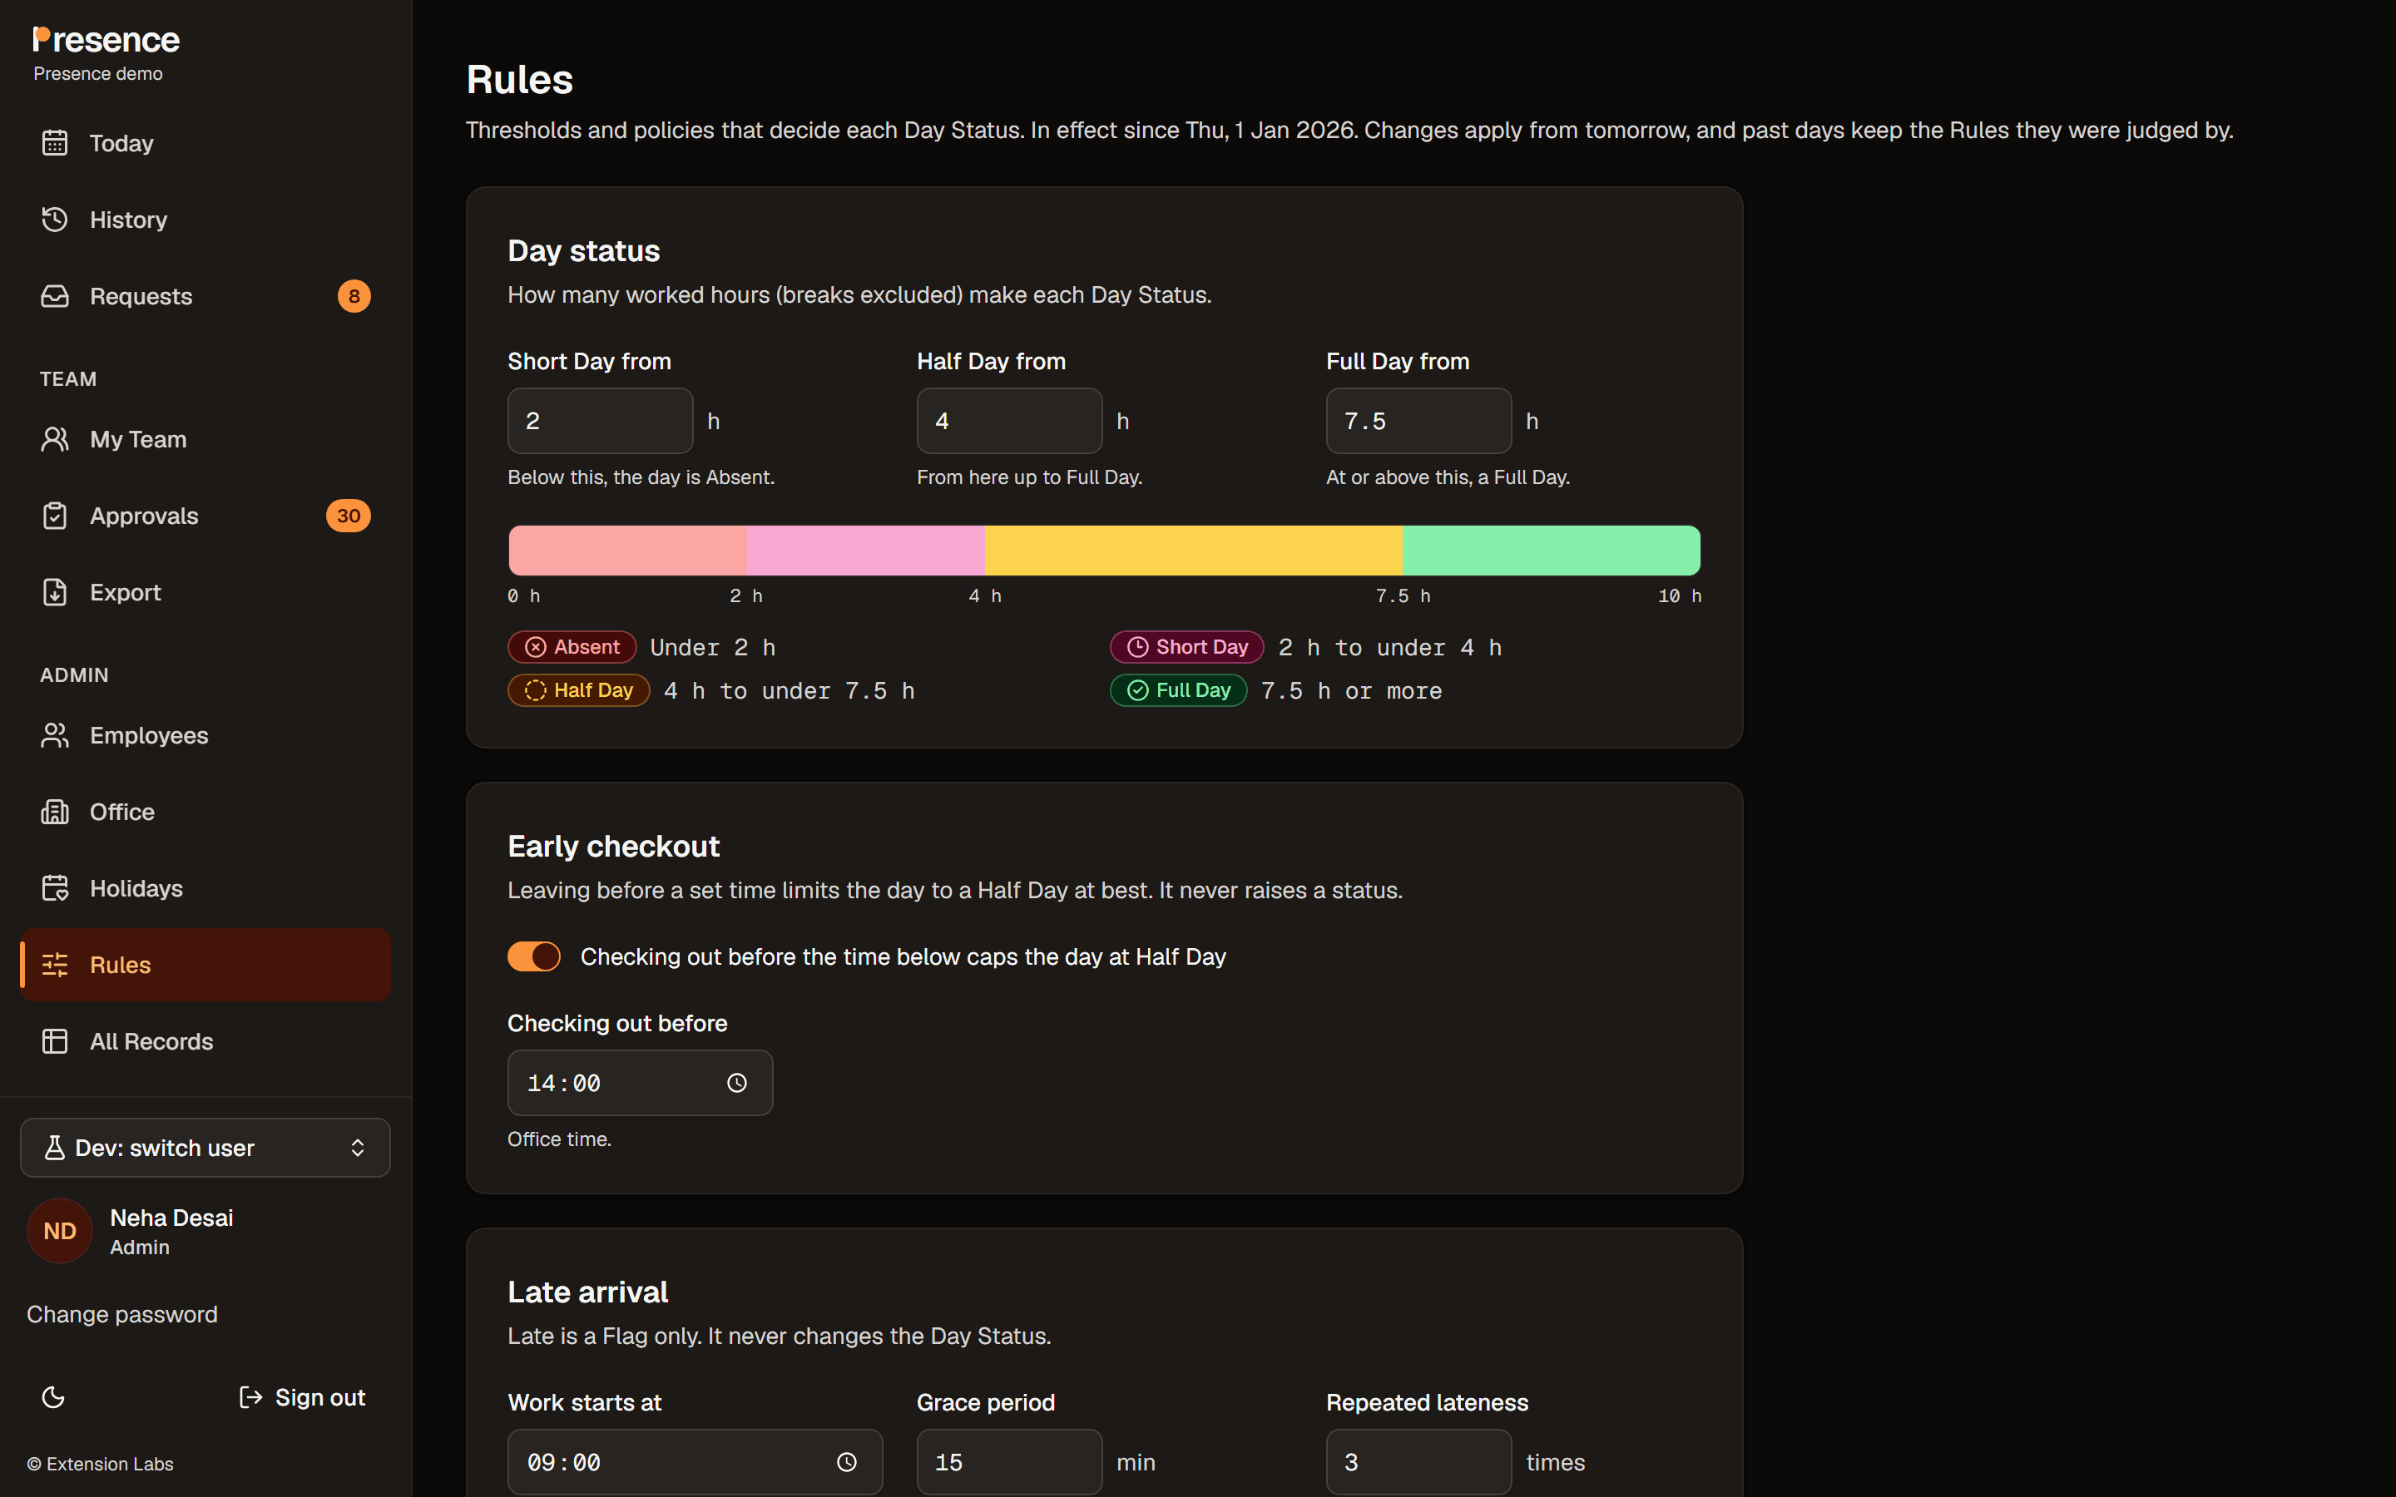Click the ND user avatar
Viewport: 2396px width, 1497px height.
[59, 1231]
